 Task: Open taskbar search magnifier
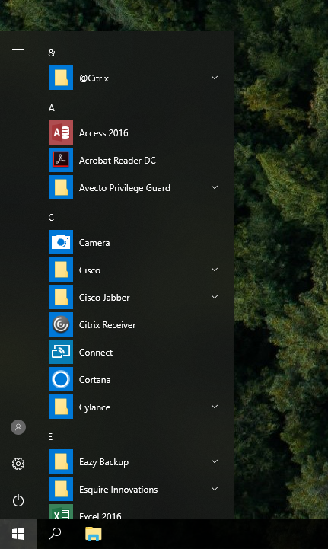coord(55,534)
